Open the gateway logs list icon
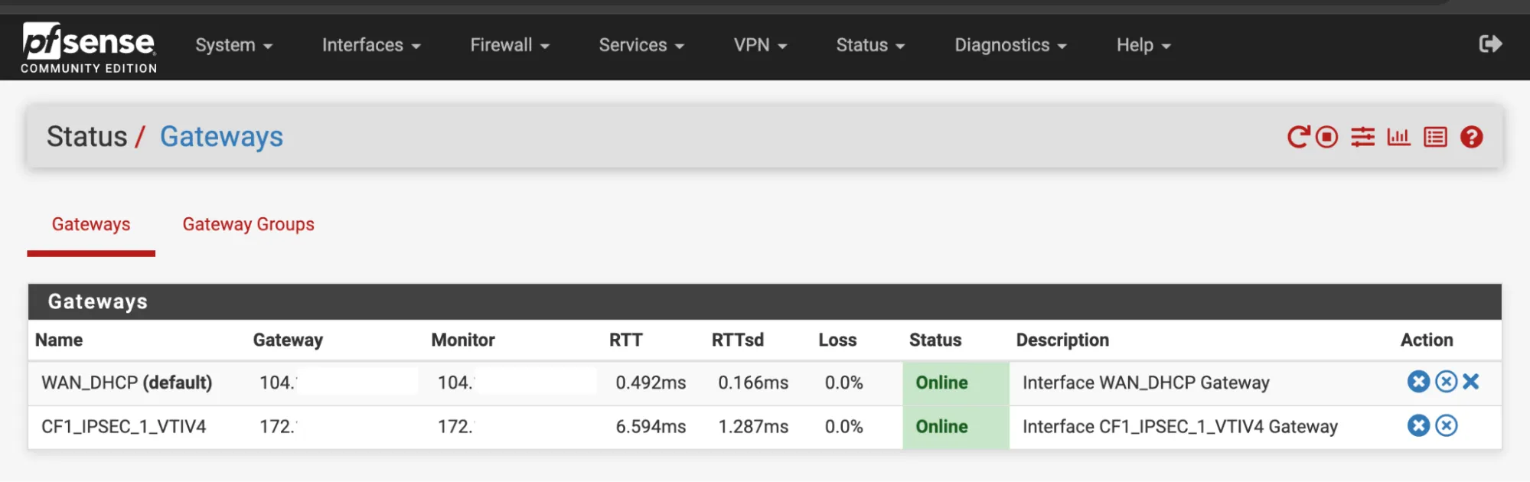The image size is (1530, 482). (x=1434, y=136)
